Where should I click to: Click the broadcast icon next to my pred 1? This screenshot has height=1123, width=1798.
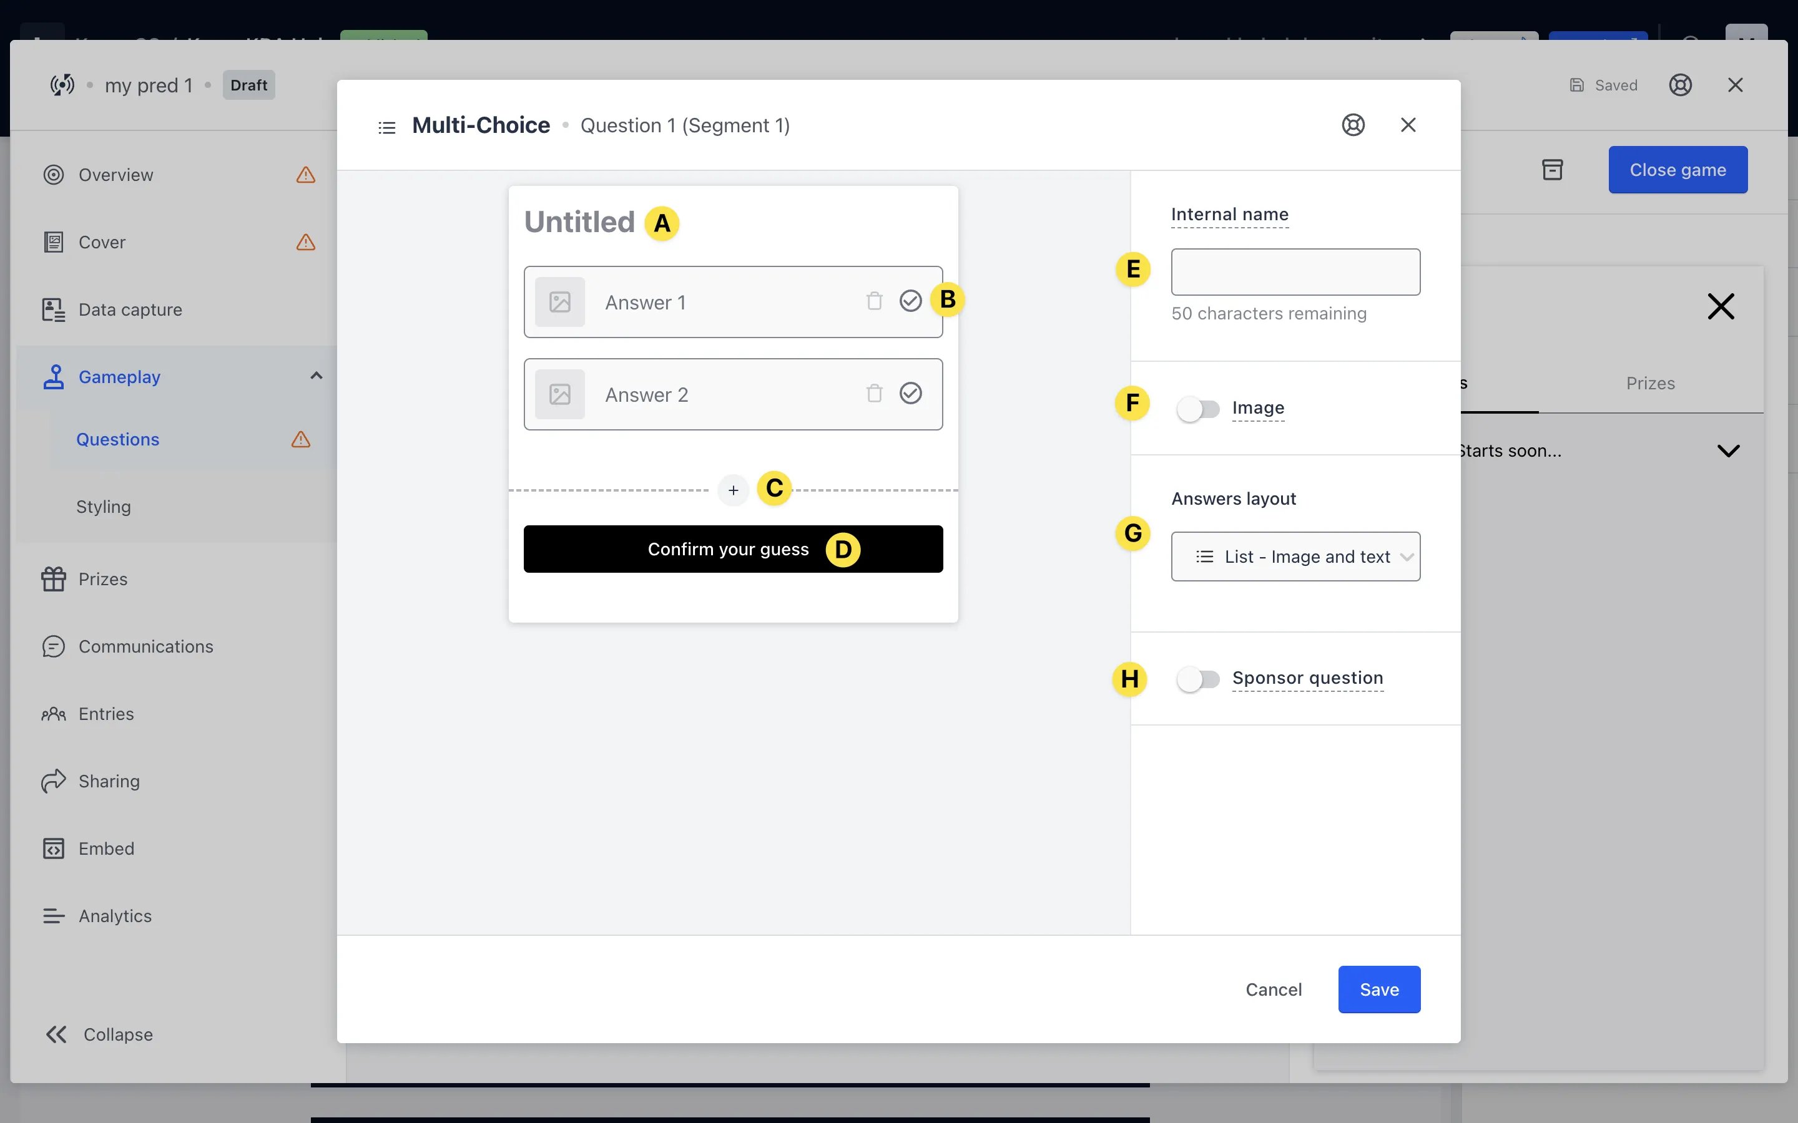tap(62, 85)
